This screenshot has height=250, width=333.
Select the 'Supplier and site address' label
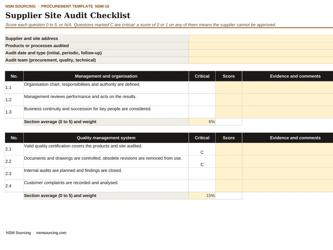pyautogui.click(x=32, y=38)
